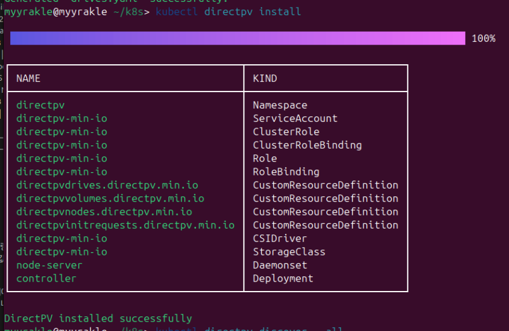Image resolution: width=509 pixels, height=331 pixels.
Task: Click the Namespace kind text
Action: (x=280, y=105)
